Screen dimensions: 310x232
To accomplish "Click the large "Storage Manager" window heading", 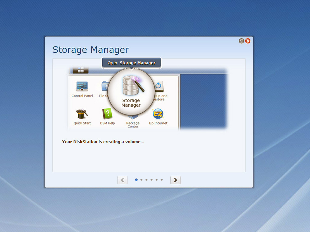I will (x=91, y=50).
